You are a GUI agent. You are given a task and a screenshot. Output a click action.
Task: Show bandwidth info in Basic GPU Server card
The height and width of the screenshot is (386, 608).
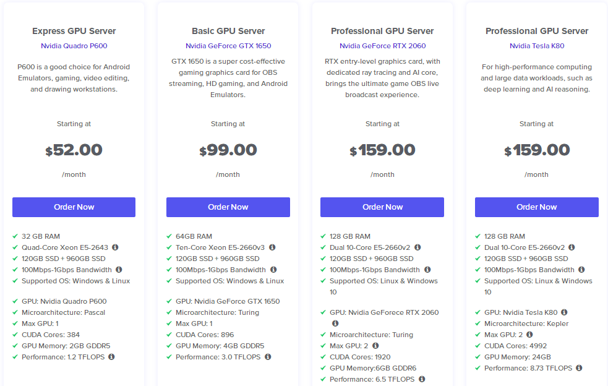(273, 270)
